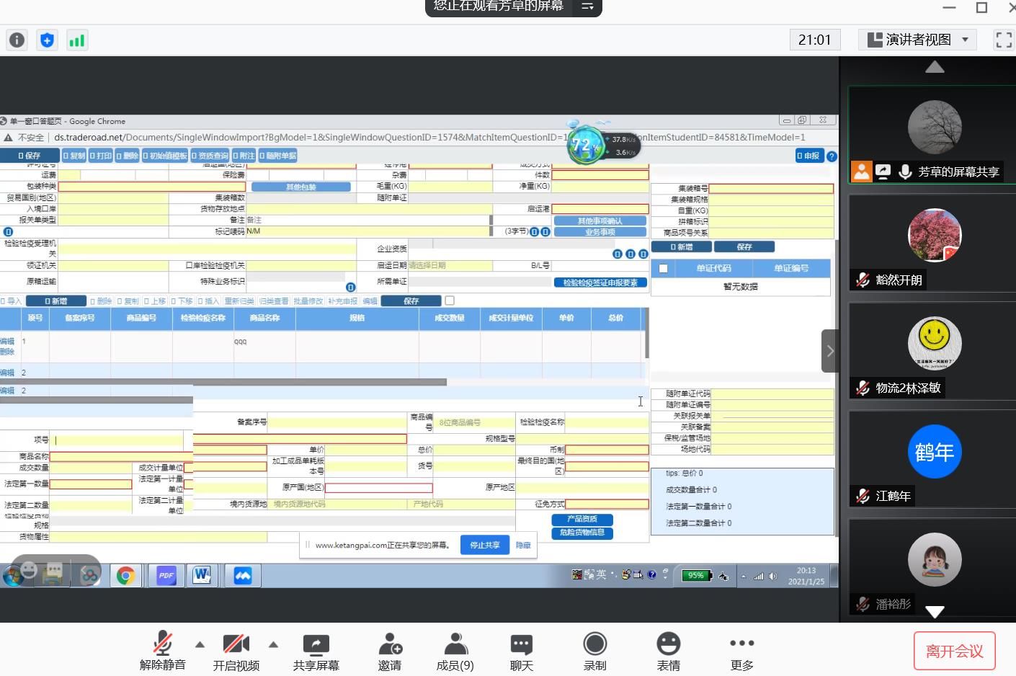Collapse the participant video side panel
The height and width of the screenshot is (676, 1016).
tap(830, 351)
